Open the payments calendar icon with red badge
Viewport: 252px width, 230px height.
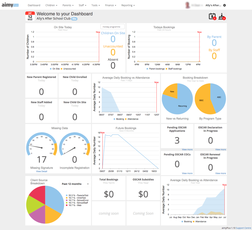(212, 16)
